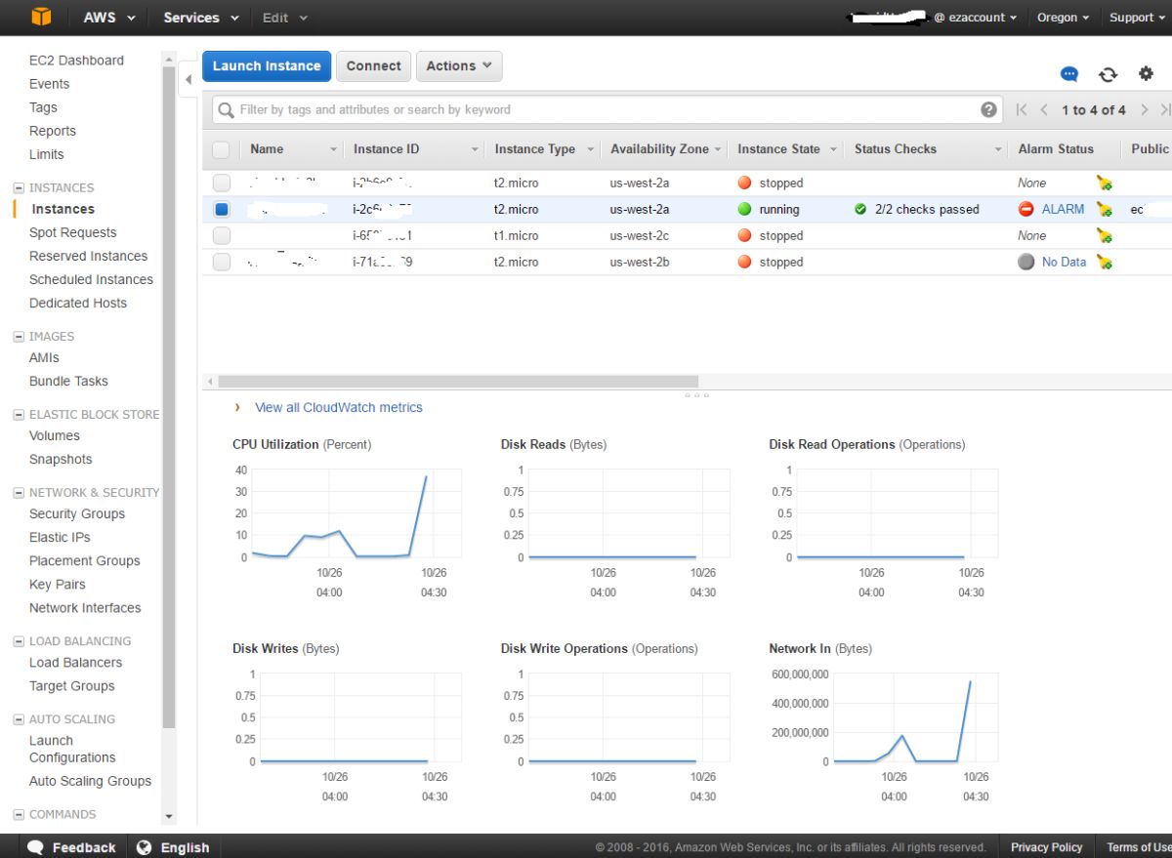Collapse the INSTANCES sidebar section
This screenshot has width=1172, height=858.
coord(19,187)
